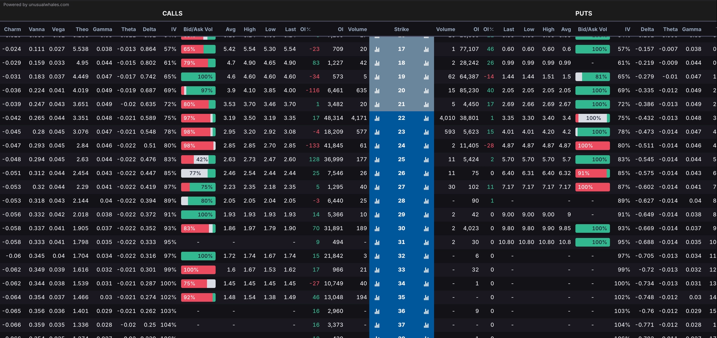The width and height of the screenshot is (717, 338).
Task: Open calls chart icon for strike 33
Action: pyautogui.click(x=377, y=270)
